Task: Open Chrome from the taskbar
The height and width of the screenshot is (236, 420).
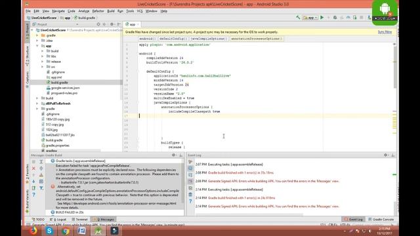Action: click(66, 231)
